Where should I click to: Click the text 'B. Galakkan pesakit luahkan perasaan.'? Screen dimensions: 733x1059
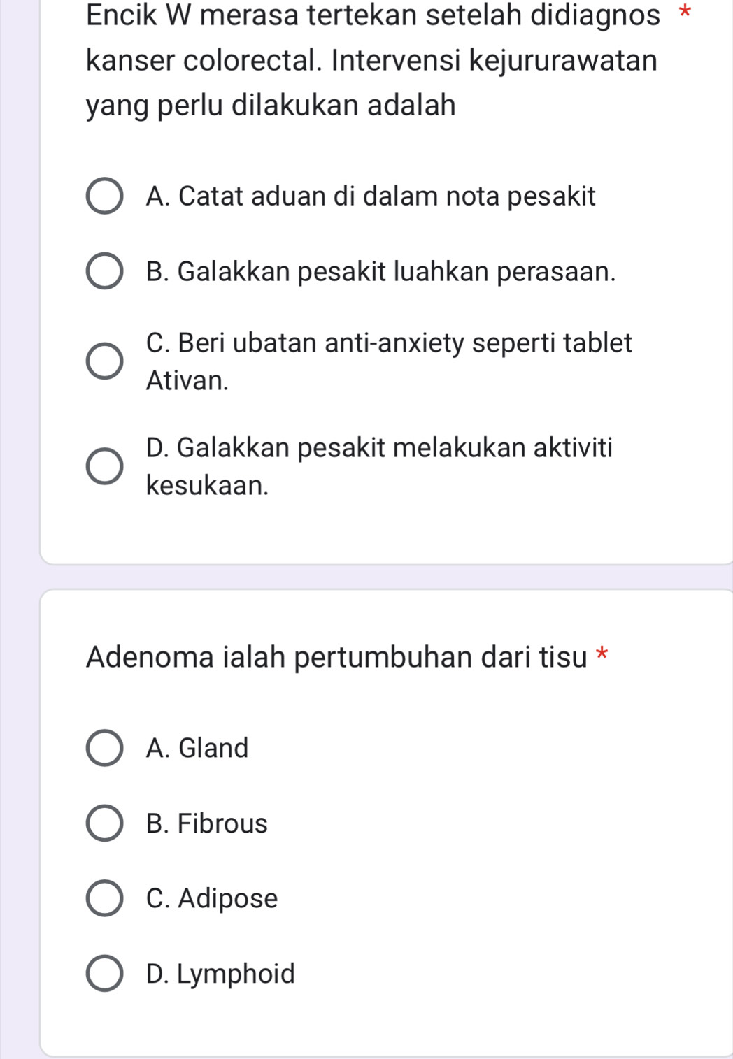click(x=381, y=271)
